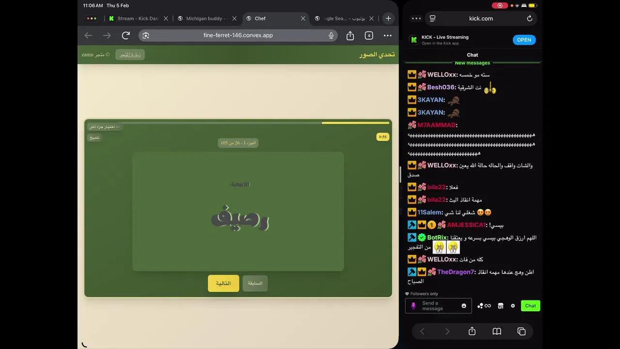The height and width of the screenshot is (349, 620).
Task: Click the KICK app logo in banner
Action: point(414,40)
